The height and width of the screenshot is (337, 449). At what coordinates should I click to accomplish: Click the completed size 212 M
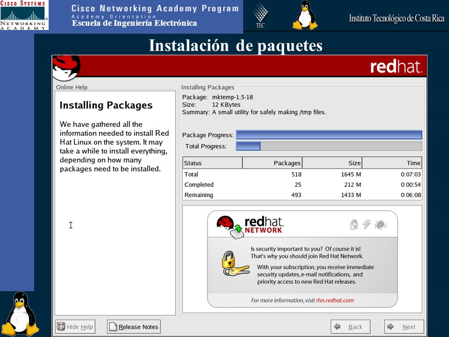coord(353,184)
